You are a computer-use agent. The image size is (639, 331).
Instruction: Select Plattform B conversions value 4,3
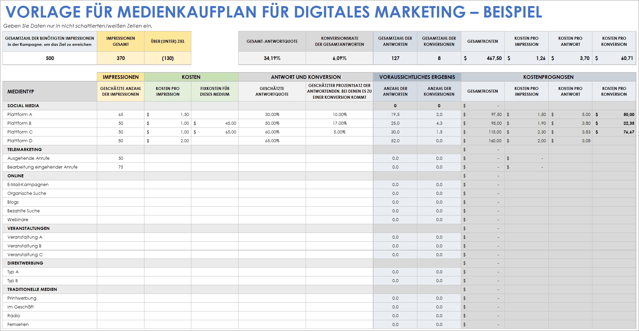click(439, 123)
